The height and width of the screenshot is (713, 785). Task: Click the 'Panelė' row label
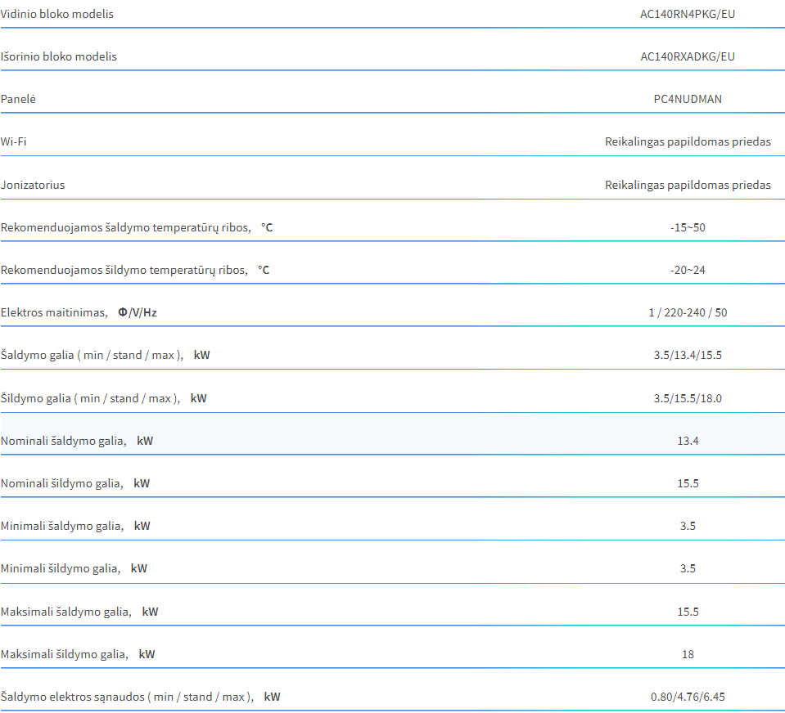pos(18,99)
